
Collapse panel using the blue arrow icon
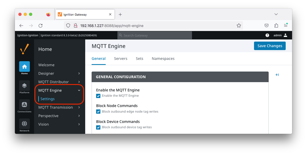[277, 75]
